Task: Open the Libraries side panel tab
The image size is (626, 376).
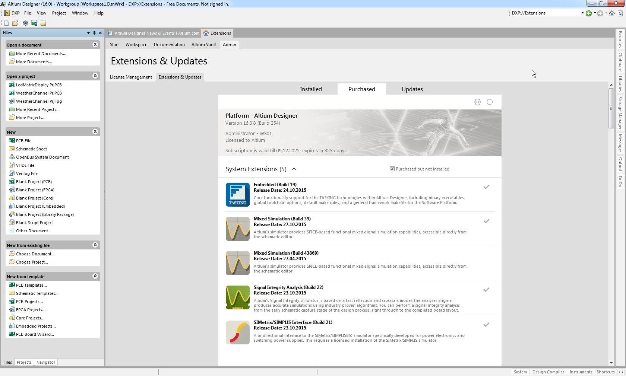Action: click(x=620, y=83)
